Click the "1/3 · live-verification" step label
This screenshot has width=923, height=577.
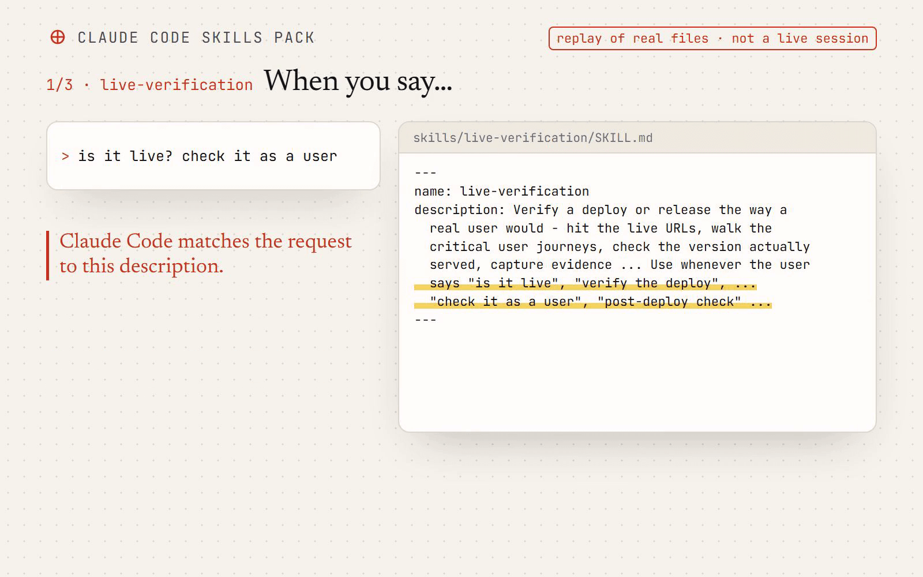point(149,85)
